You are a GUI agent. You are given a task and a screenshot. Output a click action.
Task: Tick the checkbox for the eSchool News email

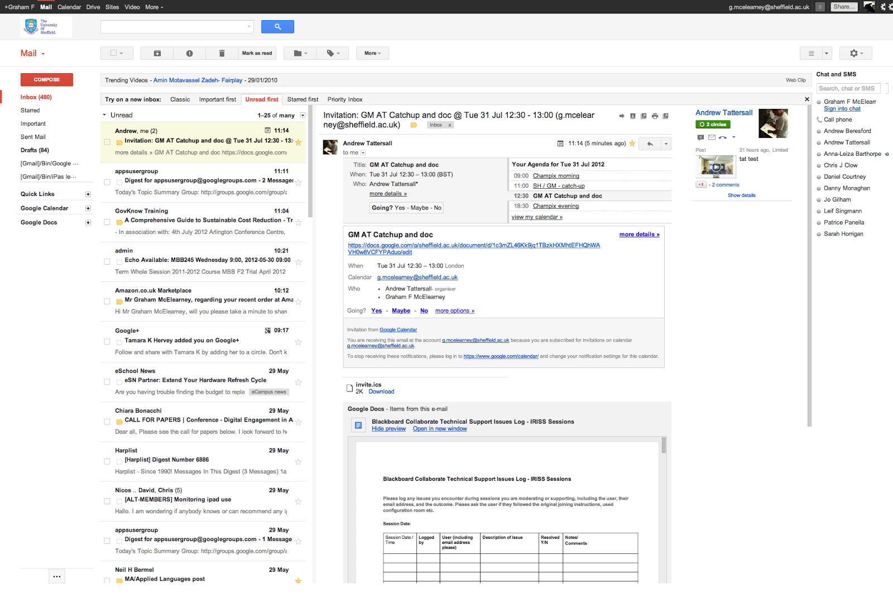tap(107, 382)
